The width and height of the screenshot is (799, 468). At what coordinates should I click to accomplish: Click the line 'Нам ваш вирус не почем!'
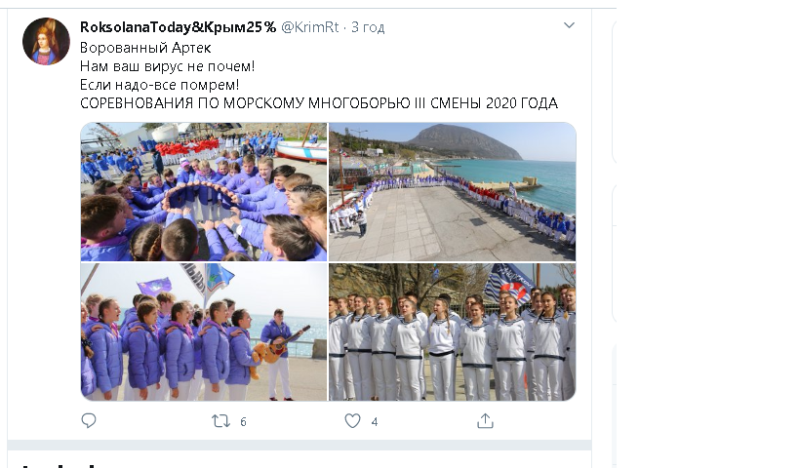(x=167, y=66)
